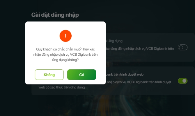Click the 'ứng dụng không?' dialog text line
Viewport: 195px width, 116px height.
[x=65, y=60]
